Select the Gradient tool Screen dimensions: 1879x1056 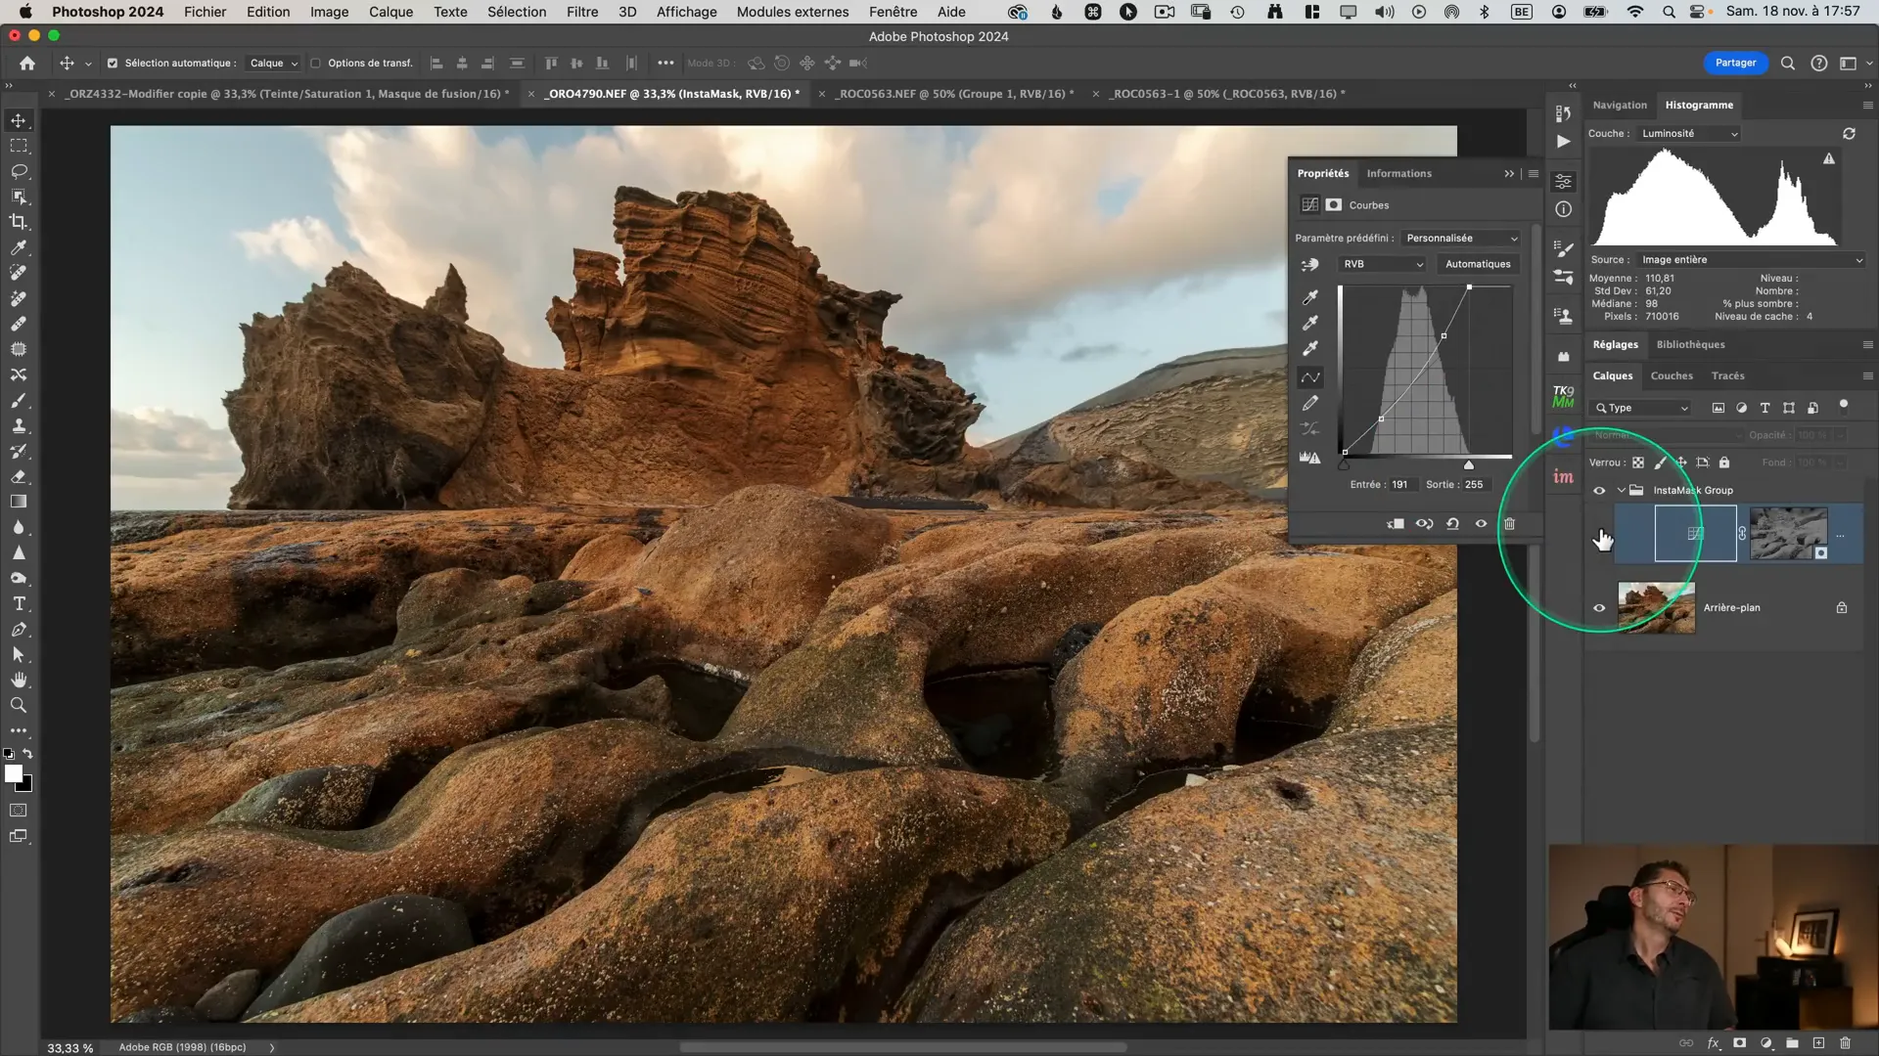point(19,502)
